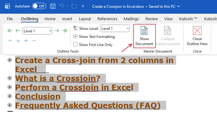Enable Show First Line Only
This screenshot has height=116, width=217.
coord(75,44)
